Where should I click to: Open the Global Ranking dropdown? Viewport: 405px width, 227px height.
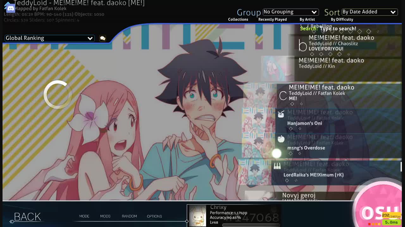click(49, 38)
